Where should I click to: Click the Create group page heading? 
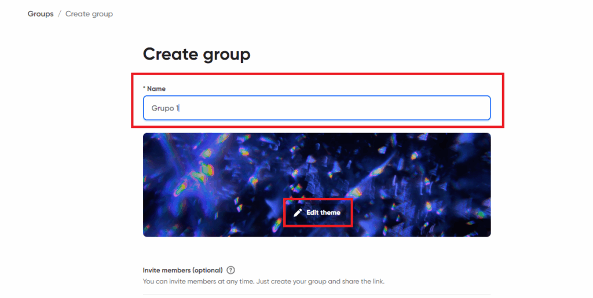tap(197, 54)
